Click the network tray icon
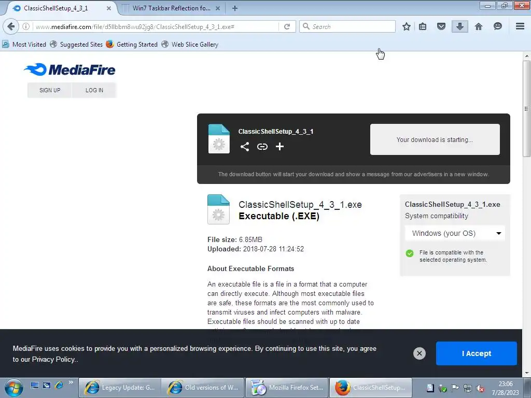 pyautogui.click(x=468, y=388)
